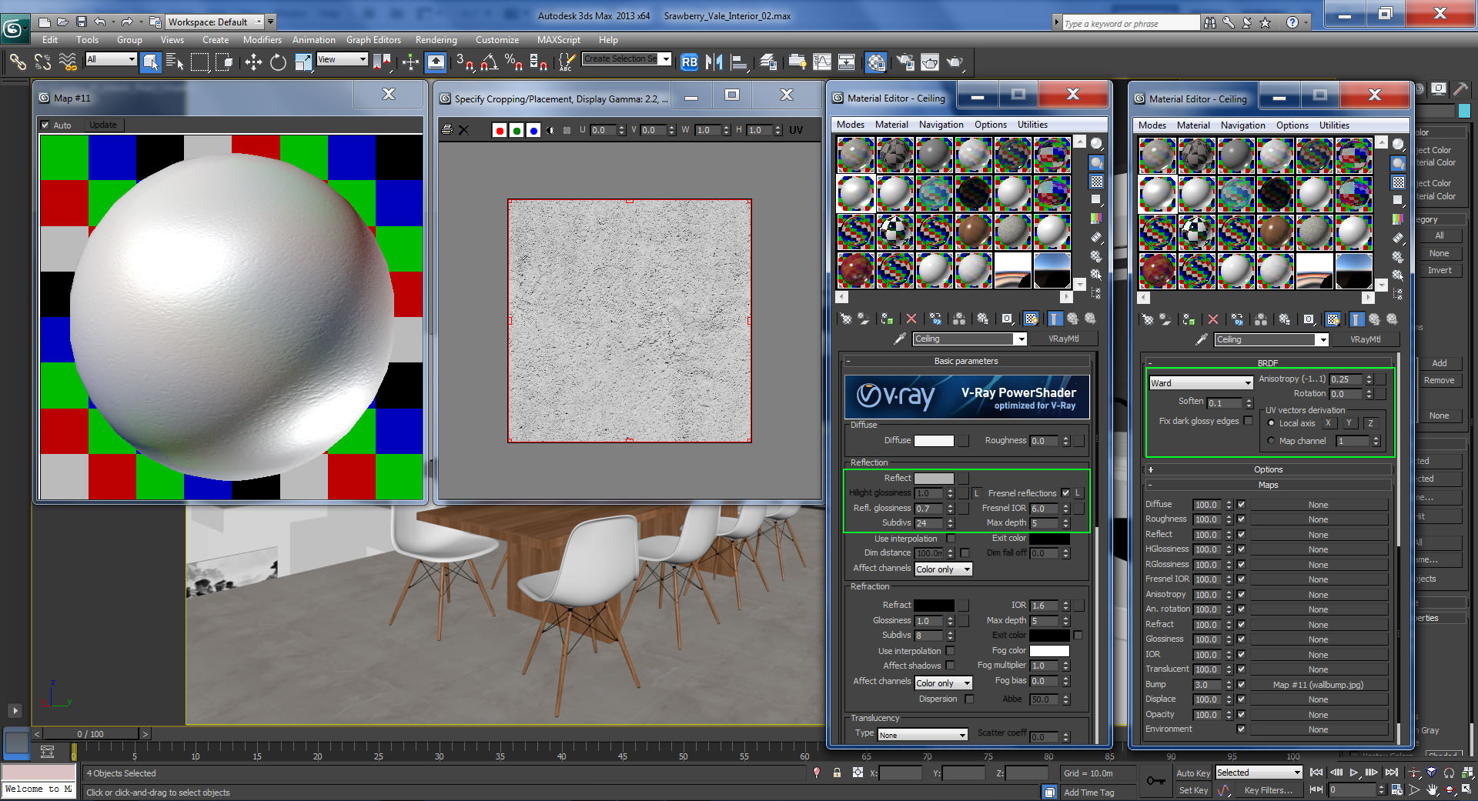
Task: Pick material eyedropper in left Material Editor
Action: coord(899,339)
